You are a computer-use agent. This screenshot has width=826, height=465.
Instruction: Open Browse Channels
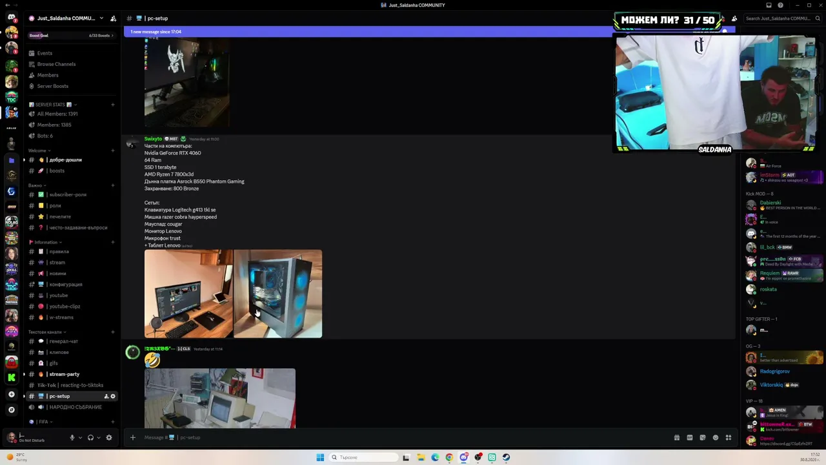[72, 64]
